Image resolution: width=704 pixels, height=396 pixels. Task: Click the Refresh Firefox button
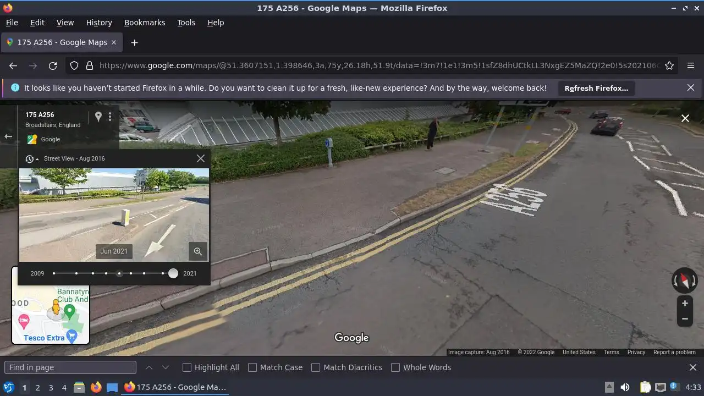596,88
